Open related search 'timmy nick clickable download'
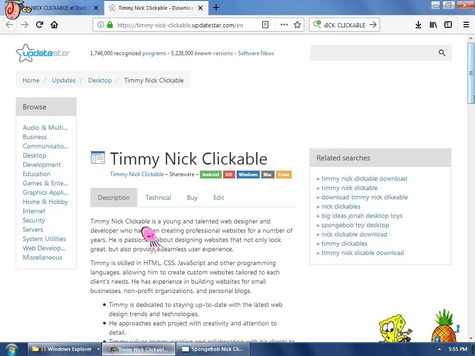Viewport: 475px width, 356px height. (x=364, y=178)
